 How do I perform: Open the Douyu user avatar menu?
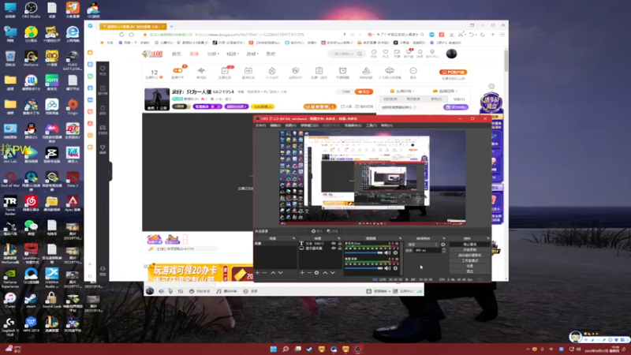tap(451, 54)
